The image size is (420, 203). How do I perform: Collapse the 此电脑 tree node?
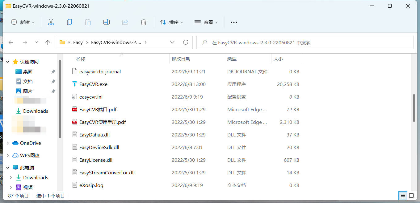click(x=8, y=168)
